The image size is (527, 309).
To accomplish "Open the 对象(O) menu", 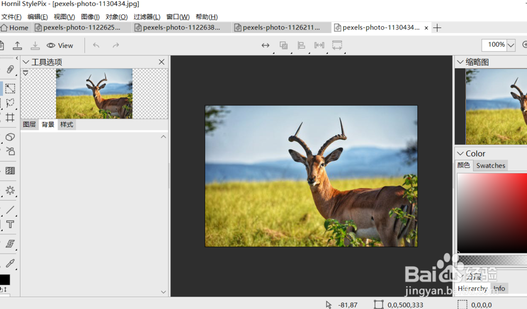I will [116, 17].
